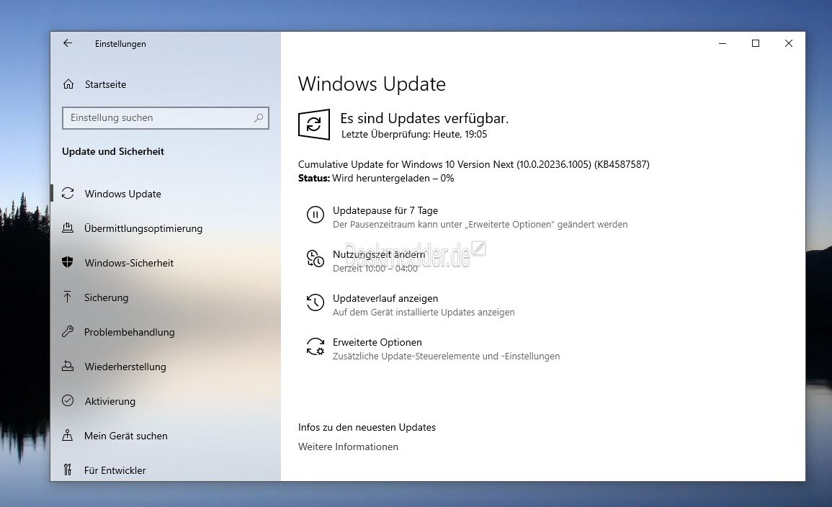The width and height of the screenshot is (832, 507).
Task: Switch to Windows-Sicherheit section
Action: pyautogui.click(x=129, y=263)
